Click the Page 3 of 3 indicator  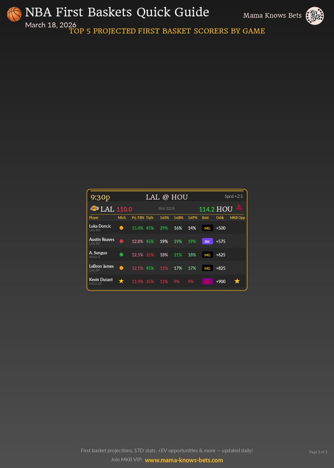coord(318,452)
